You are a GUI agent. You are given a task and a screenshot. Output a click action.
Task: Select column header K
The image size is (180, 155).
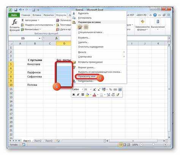[158, 44]
